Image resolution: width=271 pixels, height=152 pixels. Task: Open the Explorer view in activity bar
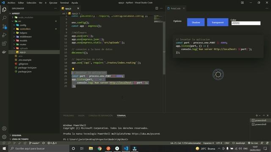[4, 9]
